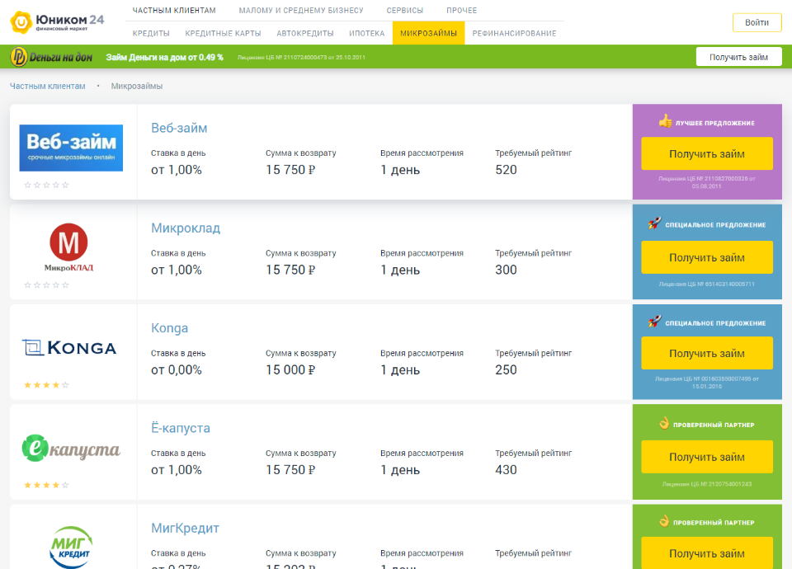Get a loan from Микроклад

707,257
